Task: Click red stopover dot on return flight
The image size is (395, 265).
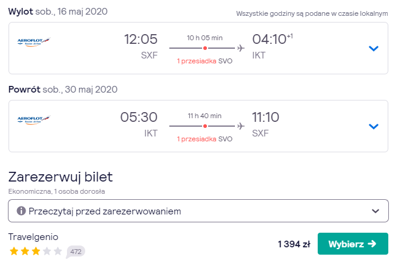Action: pos(205,126)
